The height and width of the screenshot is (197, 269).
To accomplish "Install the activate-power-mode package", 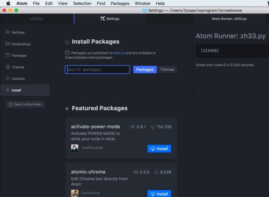I will (159, 149).
